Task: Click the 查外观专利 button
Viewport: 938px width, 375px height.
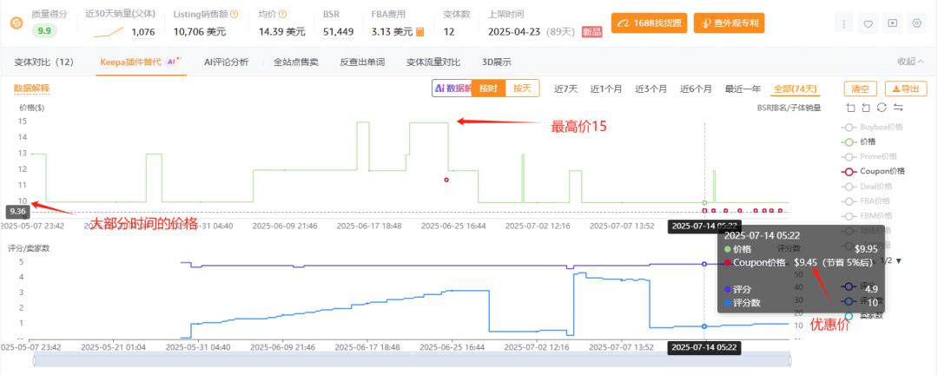Action: (x=730, y=23)
